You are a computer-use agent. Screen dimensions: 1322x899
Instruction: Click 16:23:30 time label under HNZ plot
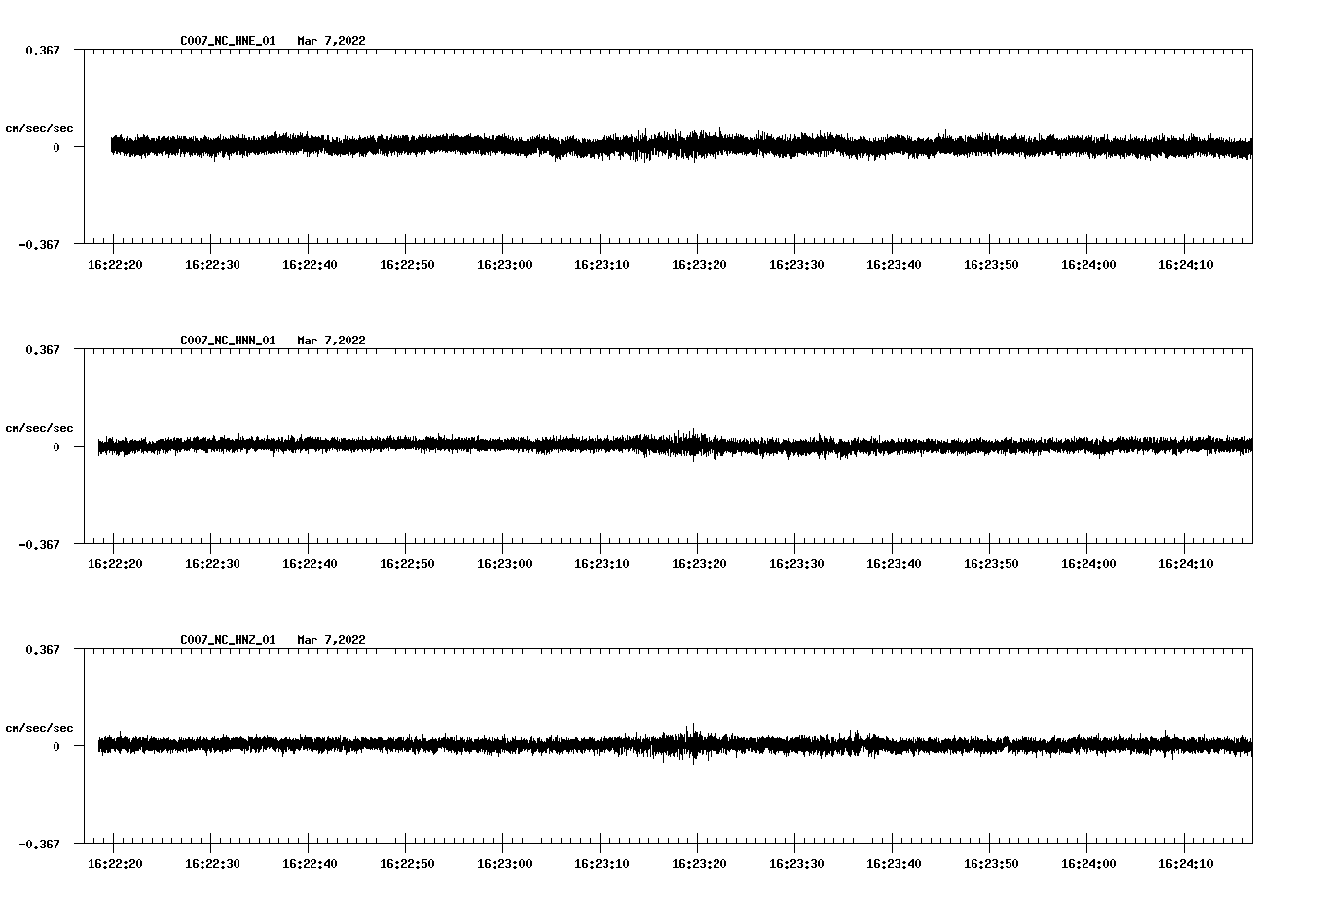tap(796, 863)
